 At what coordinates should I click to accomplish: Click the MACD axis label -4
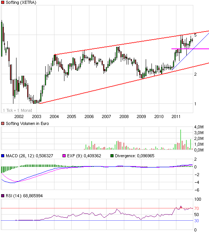click(197, 182)
